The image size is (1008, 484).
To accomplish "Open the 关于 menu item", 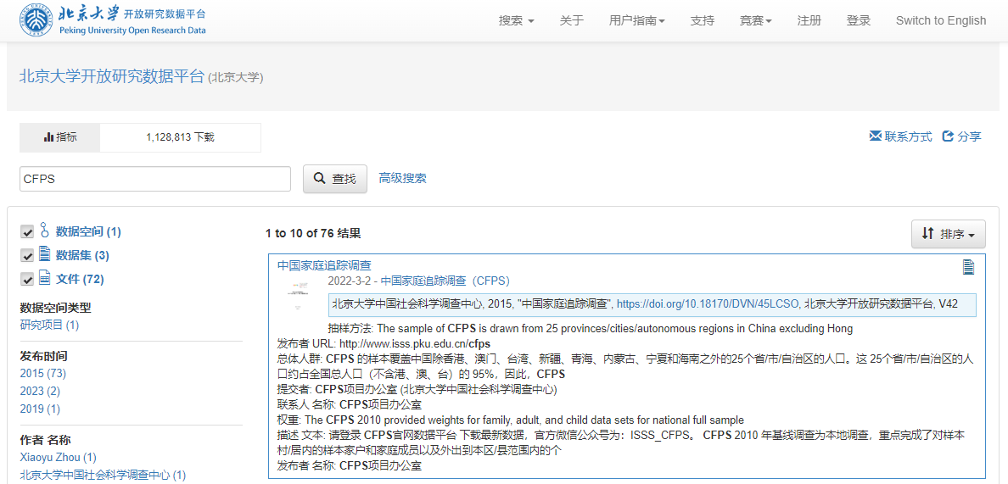I will [572, 20].
